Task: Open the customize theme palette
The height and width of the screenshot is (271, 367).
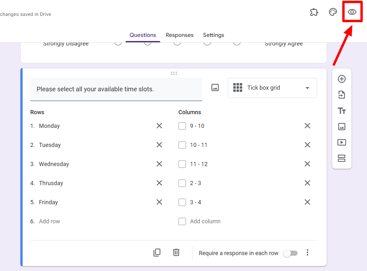Action: (x=333, y=12)
